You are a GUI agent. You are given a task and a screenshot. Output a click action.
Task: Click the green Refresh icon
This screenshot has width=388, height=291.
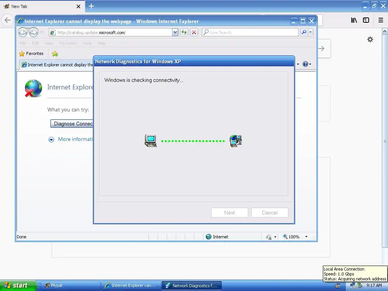point(184,33)
